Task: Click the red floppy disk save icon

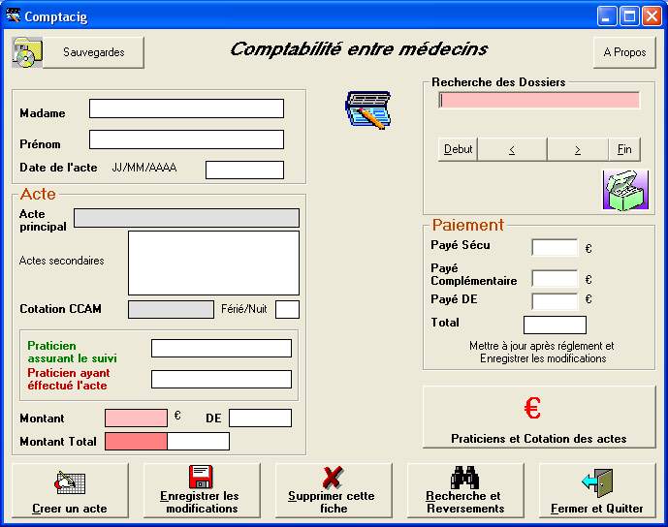Action: pos(201,477)
